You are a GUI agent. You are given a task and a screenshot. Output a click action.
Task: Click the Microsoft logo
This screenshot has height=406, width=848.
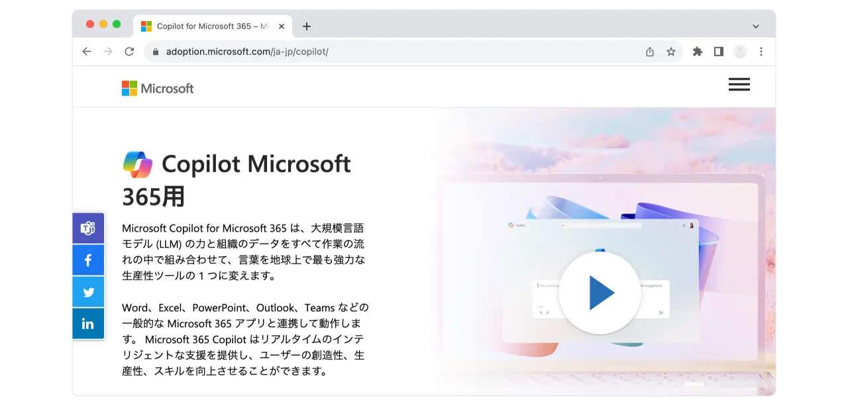158,88
